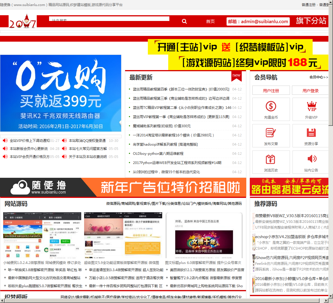Open 啦啦外卖plus跑腿版5.0.7 item
The height and width of the screenshot is (303, 333).
click(45, 286)
